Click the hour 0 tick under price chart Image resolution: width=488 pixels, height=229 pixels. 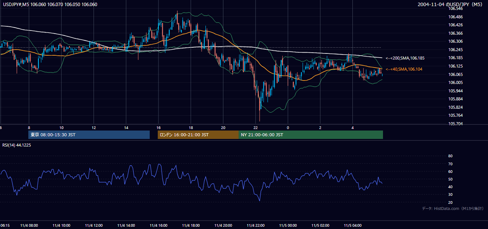pyautogui.click(x=288, y=127)
